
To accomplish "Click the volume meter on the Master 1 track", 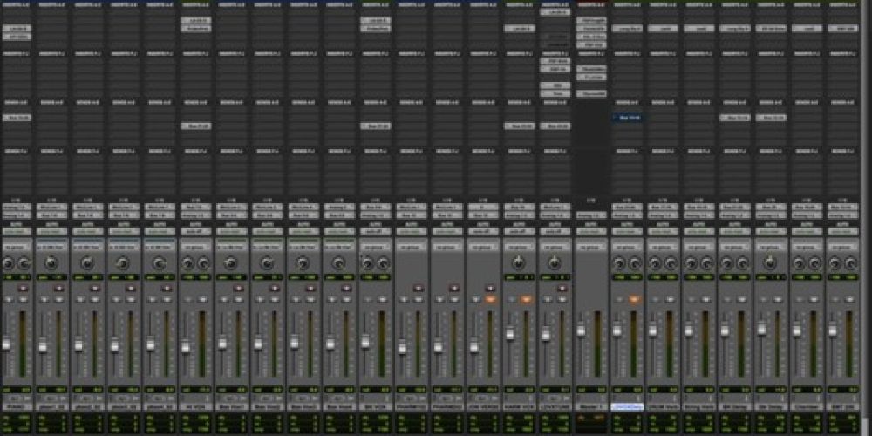I will coord(597,340).
